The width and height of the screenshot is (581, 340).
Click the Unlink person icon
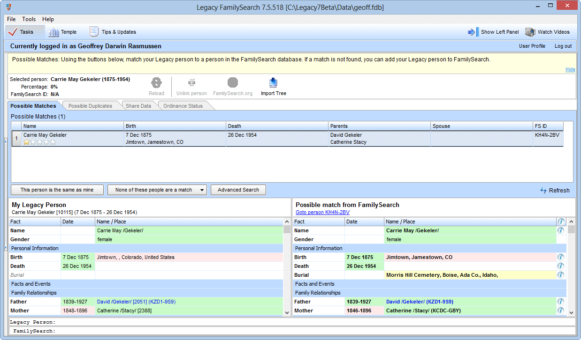coord(191,83)
